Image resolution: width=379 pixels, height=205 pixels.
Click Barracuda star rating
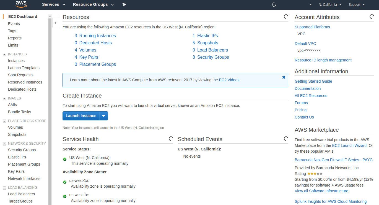click(315, 174)
